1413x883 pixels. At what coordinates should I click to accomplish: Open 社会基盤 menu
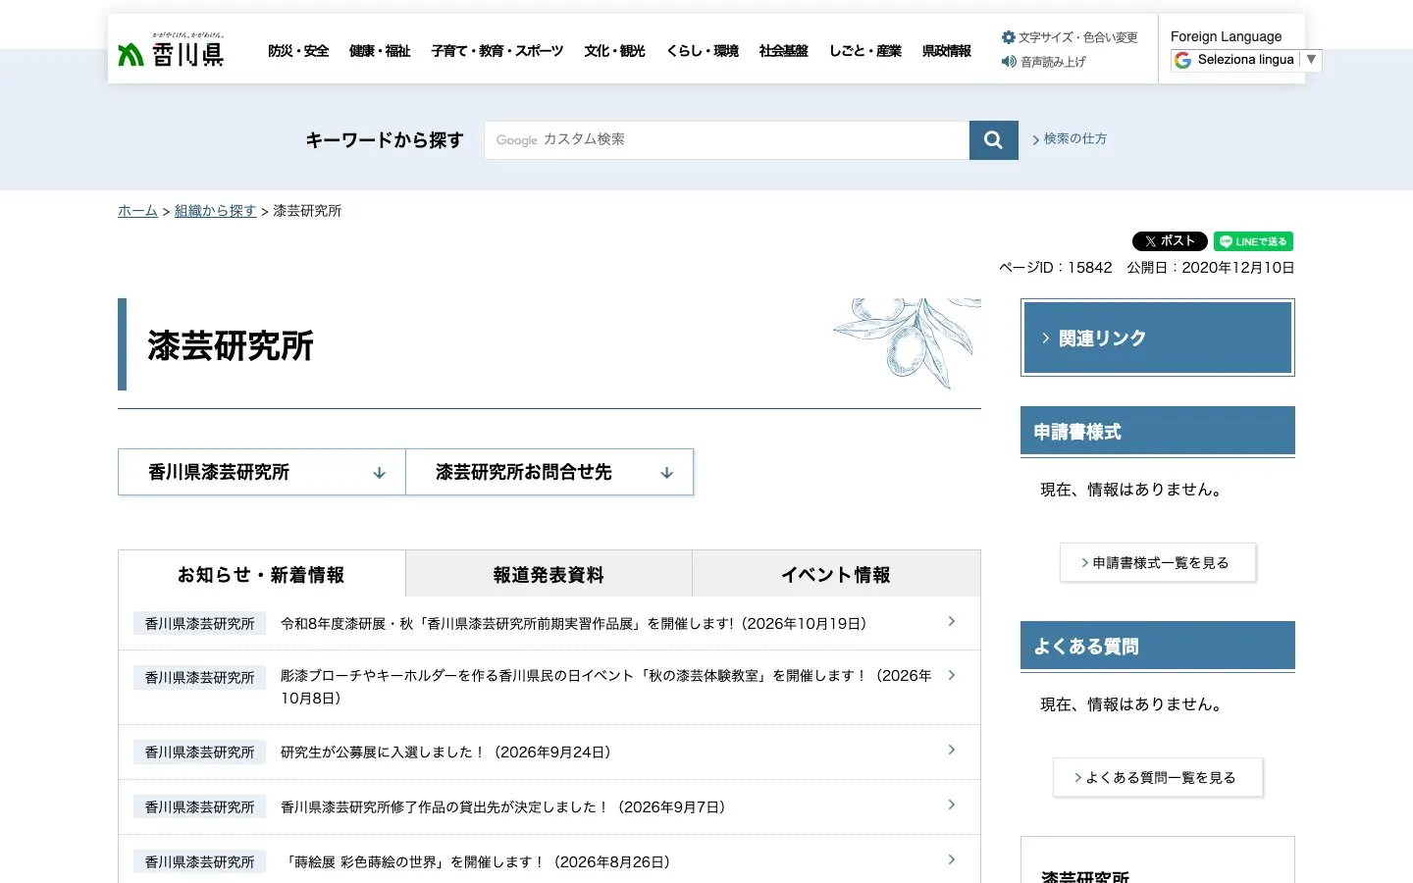(x=783, y=51)
